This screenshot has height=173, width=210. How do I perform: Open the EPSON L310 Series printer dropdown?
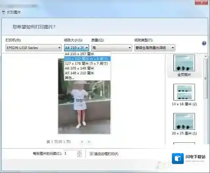(x=33, y=48)
